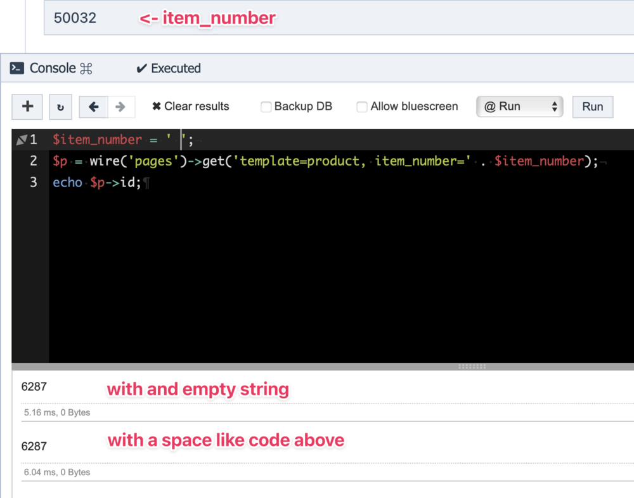The image size is (634, 498).
Task: Go back with the left arrow icon
Action: pos(93,107)
